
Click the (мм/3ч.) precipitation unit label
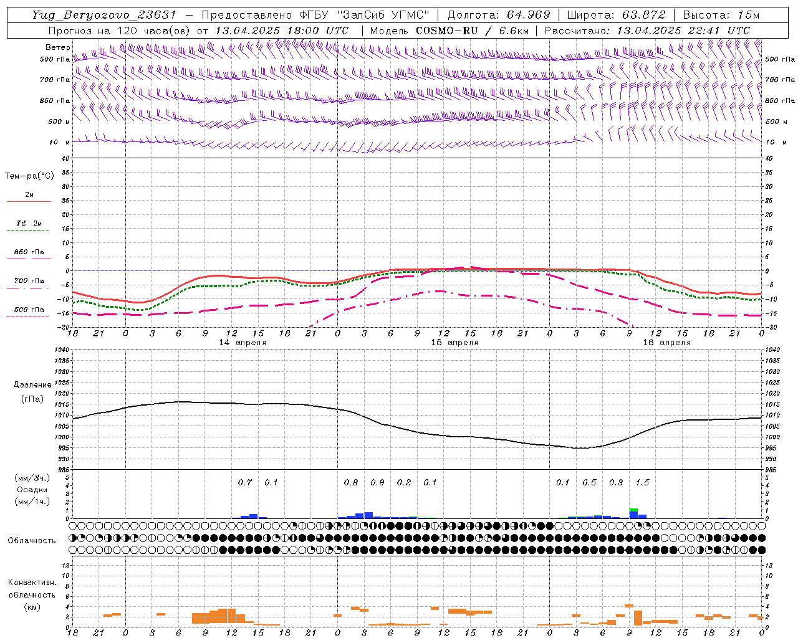pyautogui.click(x=32, y=478)
